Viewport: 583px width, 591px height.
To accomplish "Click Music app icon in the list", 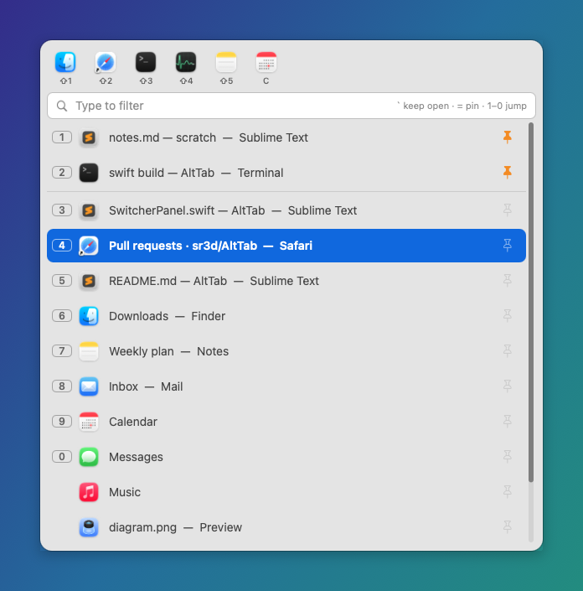I will 89,492.
